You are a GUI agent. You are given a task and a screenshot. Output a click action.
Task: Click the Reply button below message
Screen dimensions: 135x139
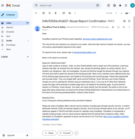tap(49, 133)
